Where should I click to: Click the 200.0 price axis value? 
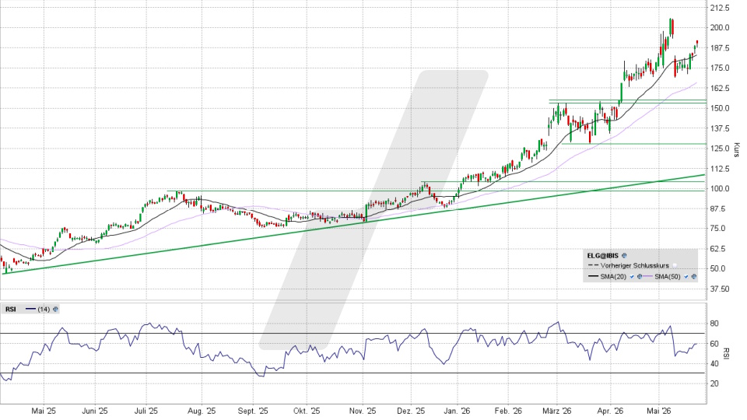click(719, 28)
